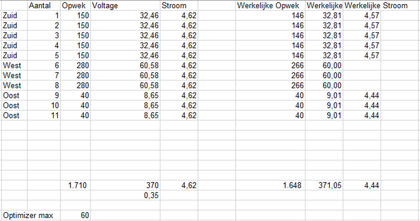Click the cell containing 0,35
This screenshot has width=420, height=221.
pyautogui.click(x=125, y=195)
